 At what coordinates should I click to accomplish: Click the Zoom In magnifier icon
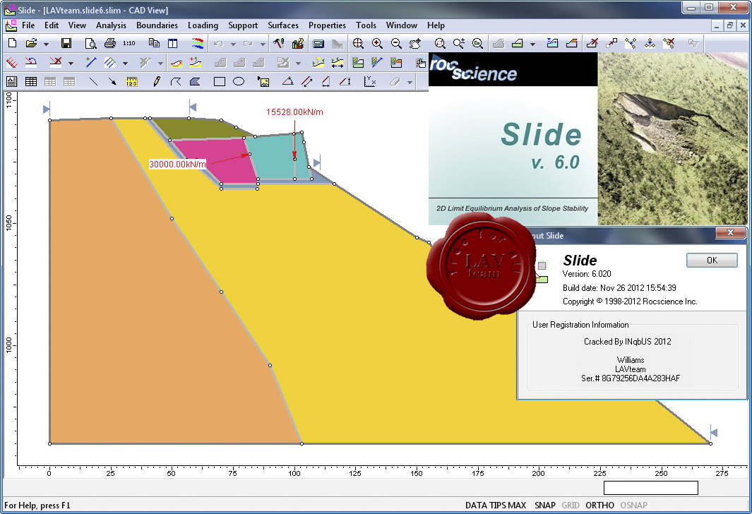click(x=378, y=44)
